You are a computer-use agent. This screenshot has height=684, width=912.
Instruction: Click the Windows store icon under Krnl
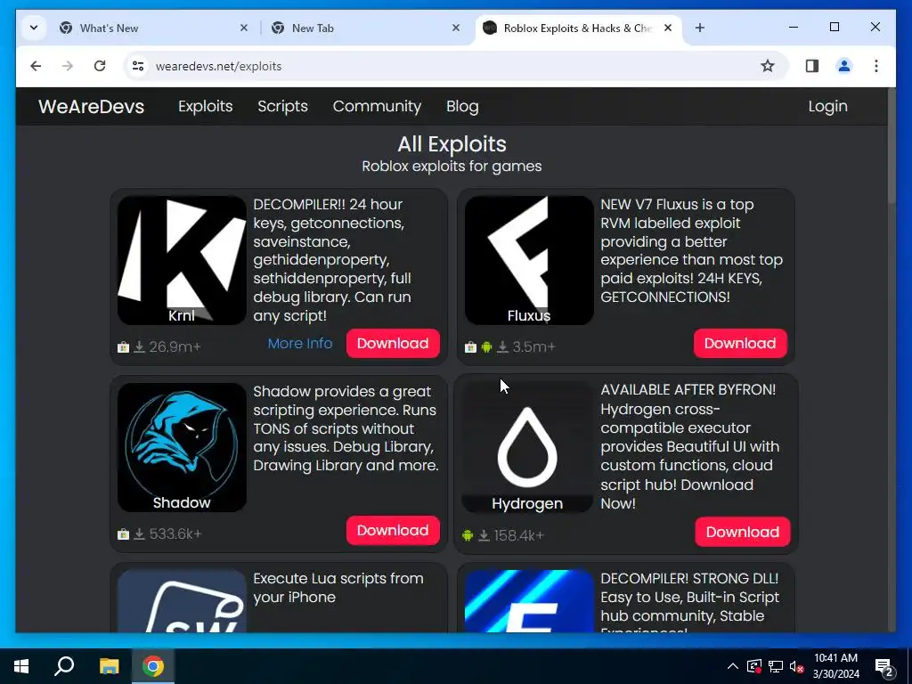pos(123,347)
